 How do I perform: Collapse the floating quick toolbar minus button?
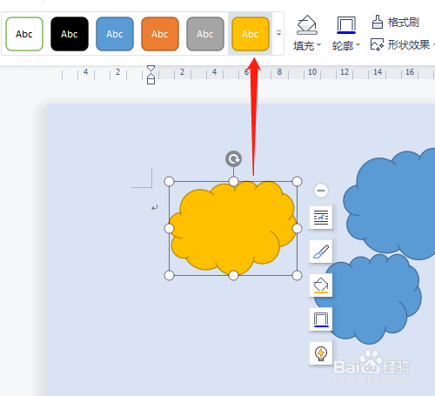coord(321,191)
